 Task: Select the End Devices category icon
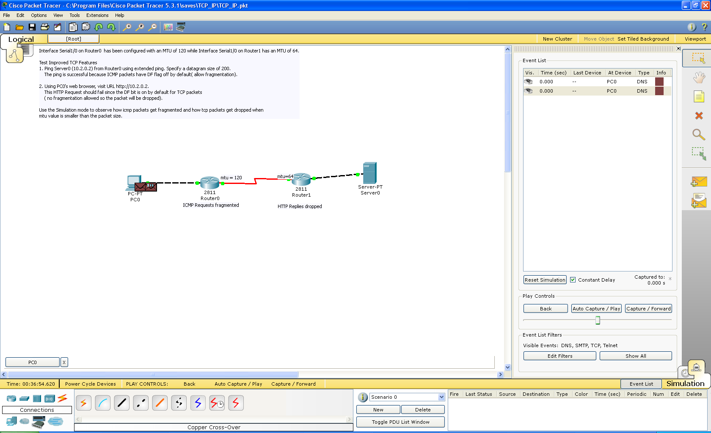pos(12,421)
